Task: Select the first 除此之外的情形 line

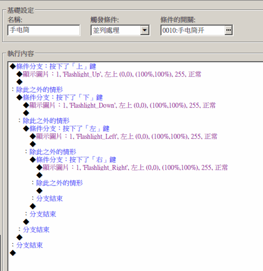Action: (37, 89)
